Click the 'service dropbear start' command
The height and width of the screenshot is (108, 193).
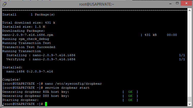67,88
